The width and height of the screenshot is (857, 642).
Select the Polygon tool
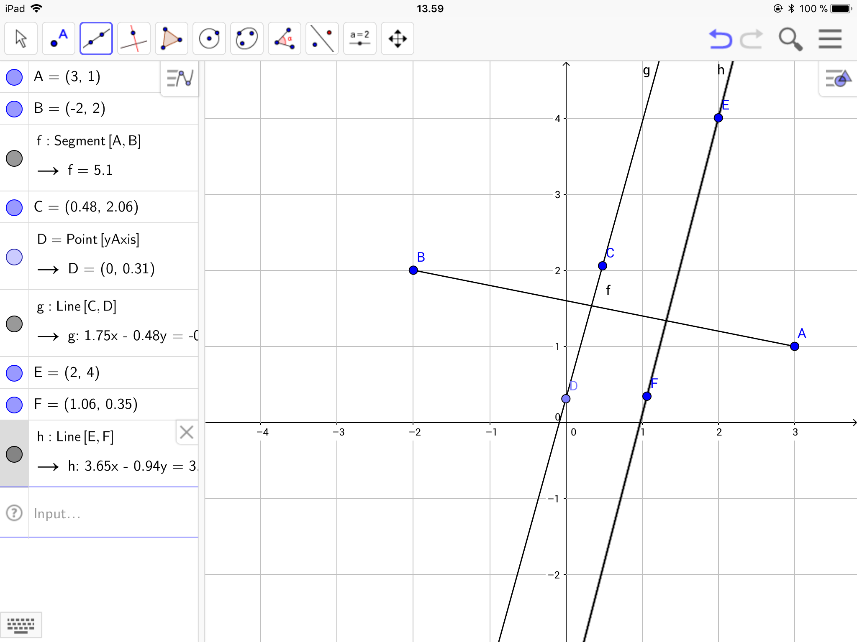tap(171, 39)
